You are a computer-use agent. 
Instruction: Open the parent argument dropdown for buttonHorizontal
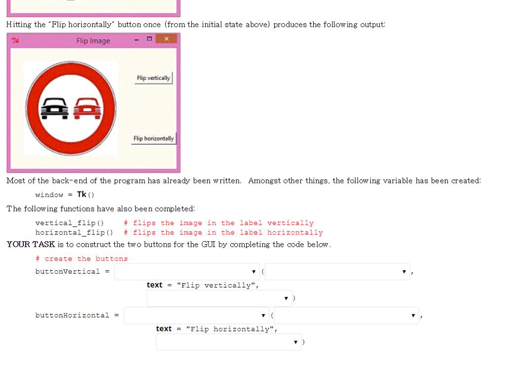coord(347,315)
